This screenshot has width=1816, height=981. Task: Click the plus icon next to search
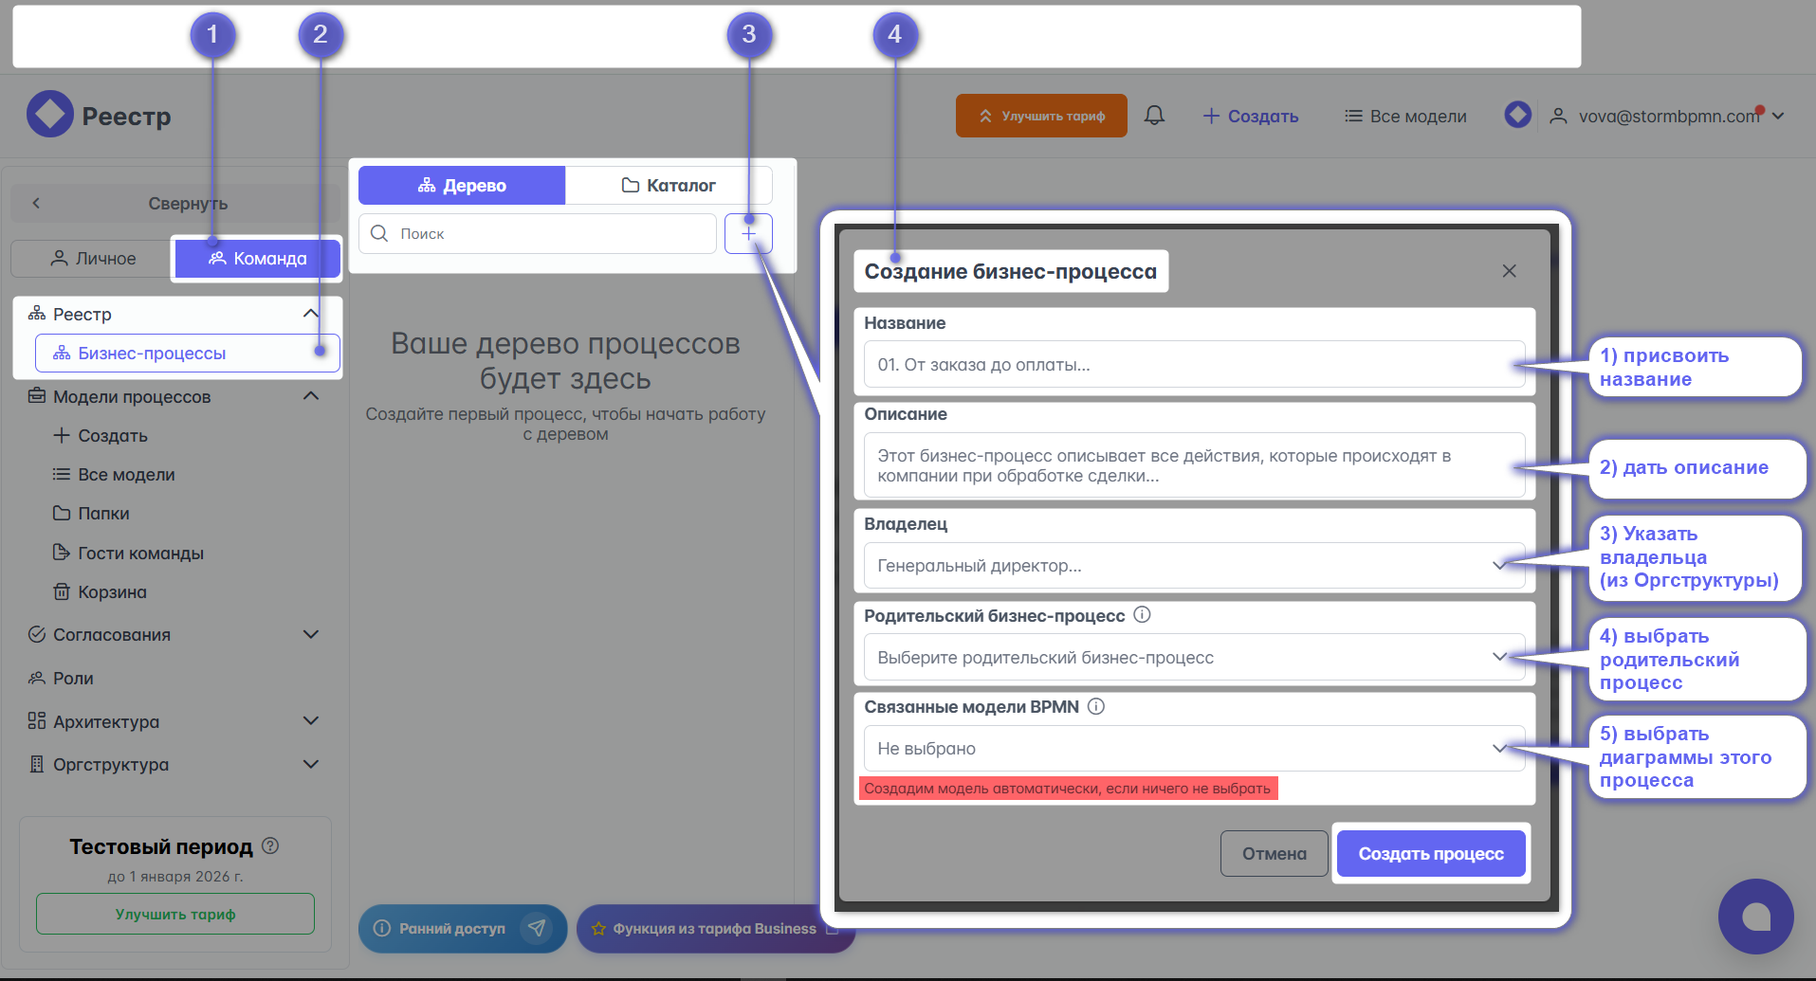click(748, 233)
